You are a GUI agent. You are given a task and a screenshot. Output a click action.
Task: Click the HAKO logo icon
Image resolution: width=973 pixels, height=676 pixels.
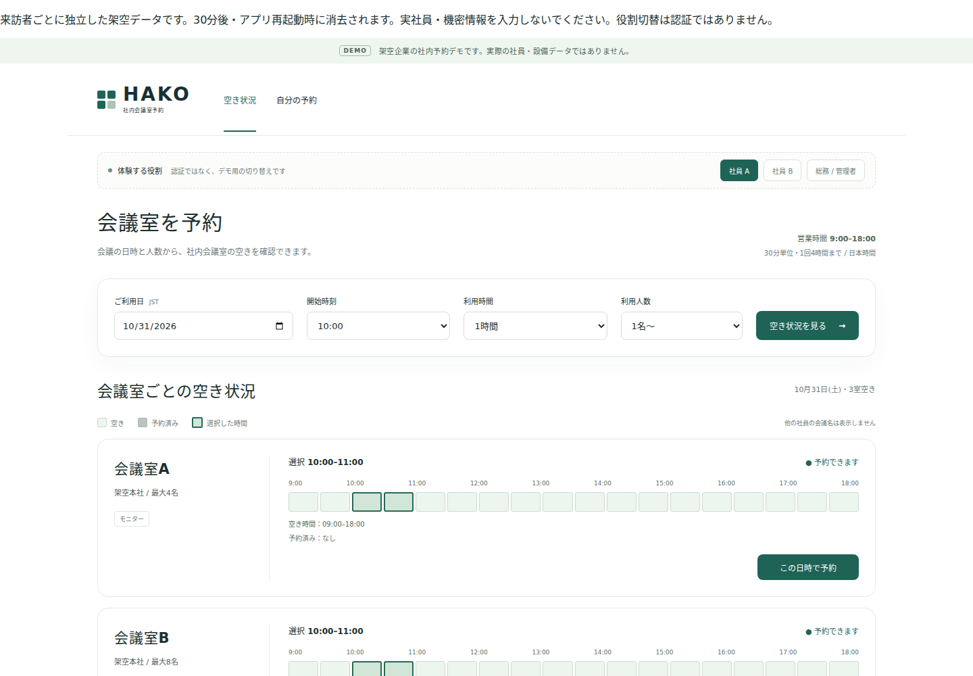[x=106, y=99]
